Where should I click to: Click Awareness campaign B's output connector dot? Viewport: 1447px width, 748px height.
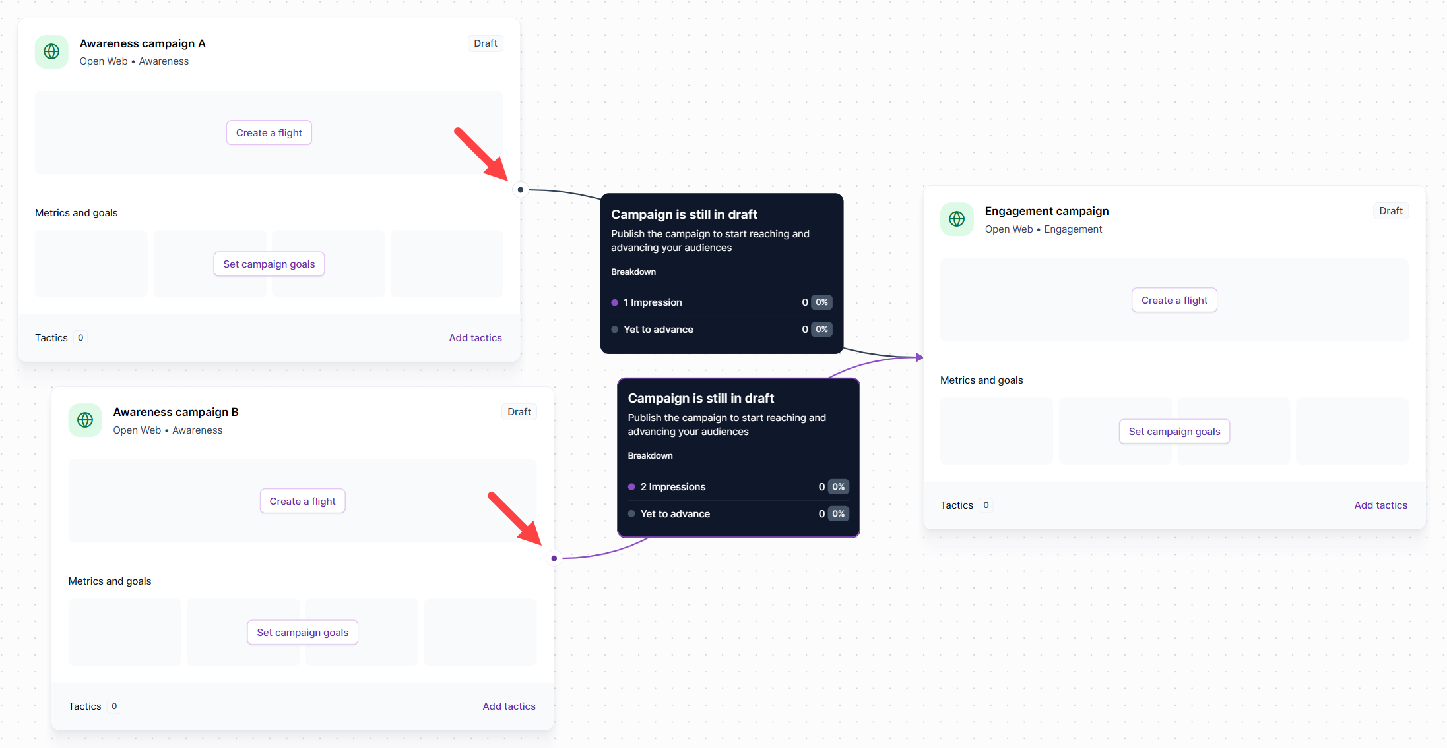pos(554,558)
